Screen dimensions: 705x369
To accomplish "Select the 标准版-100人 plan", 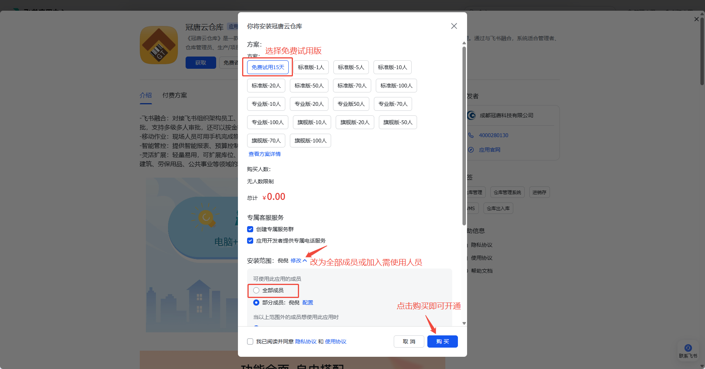I will click(396, 86).
